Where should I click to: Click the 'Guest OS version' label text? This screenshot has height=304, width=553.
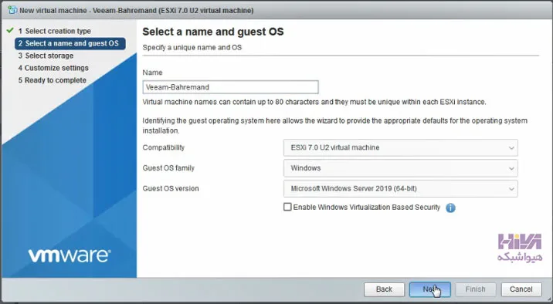171,188
